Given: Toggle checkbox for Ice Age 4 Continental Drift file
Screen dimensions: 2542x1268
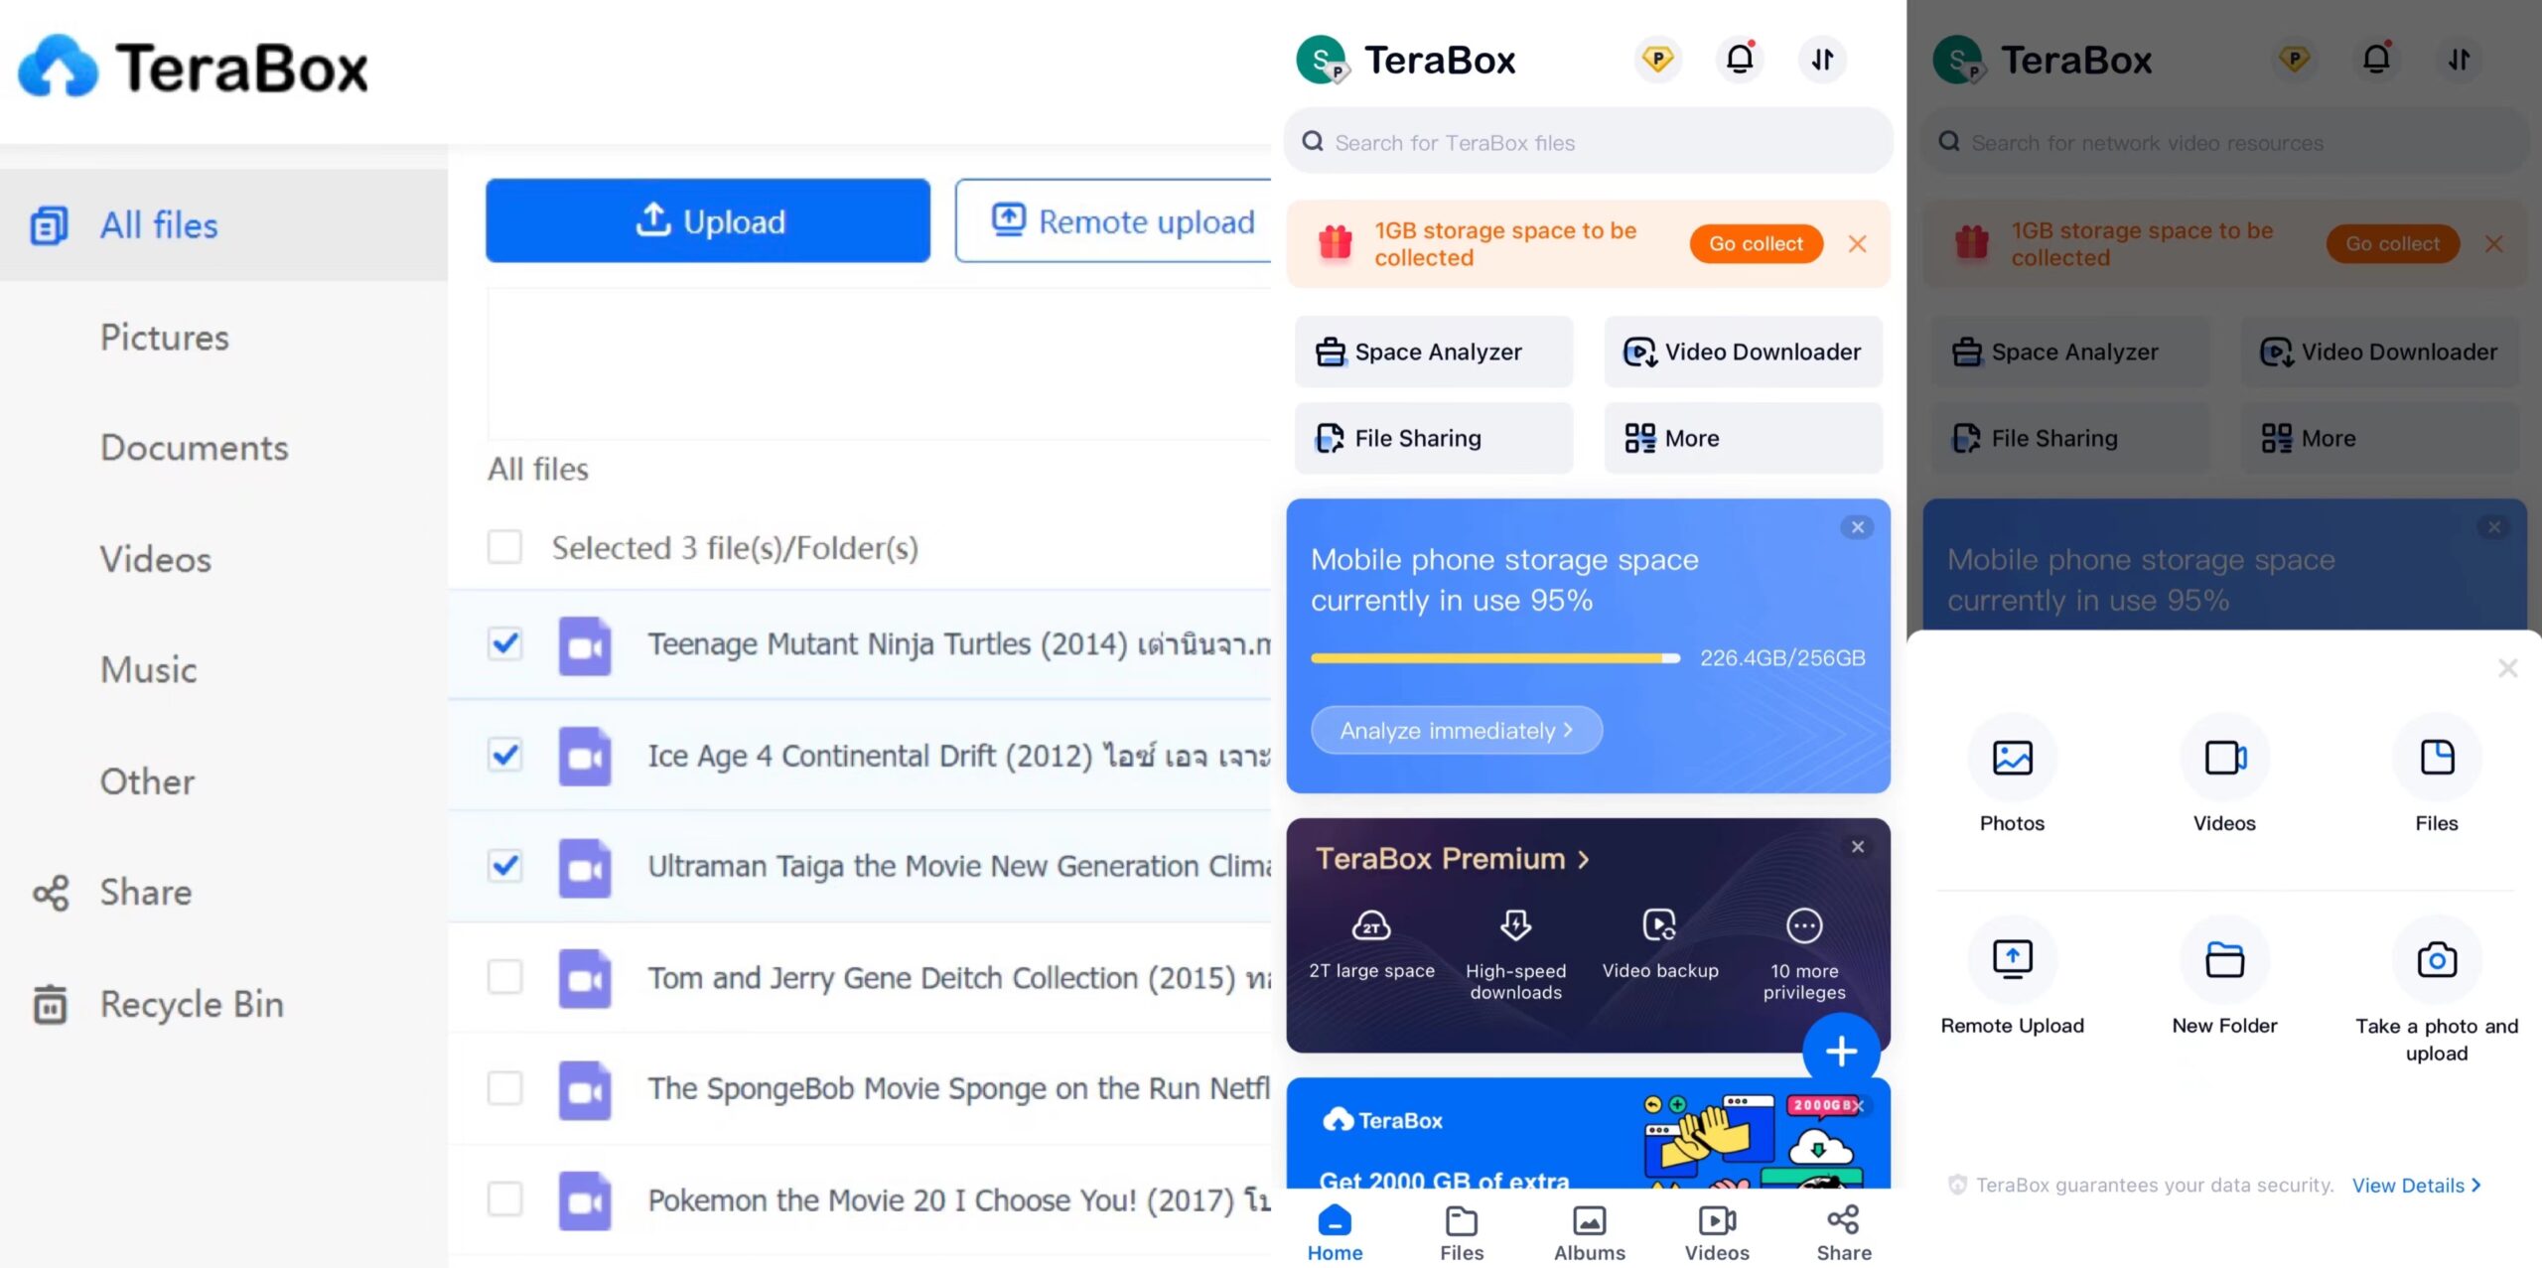Looking at the screenshot, I should click(x=505, y=754).
